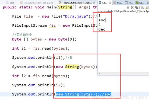The image size is (149, 102).
Task: Click the Java file icon on FileInputStreamTest_1 tab
Action: (21, 3)
